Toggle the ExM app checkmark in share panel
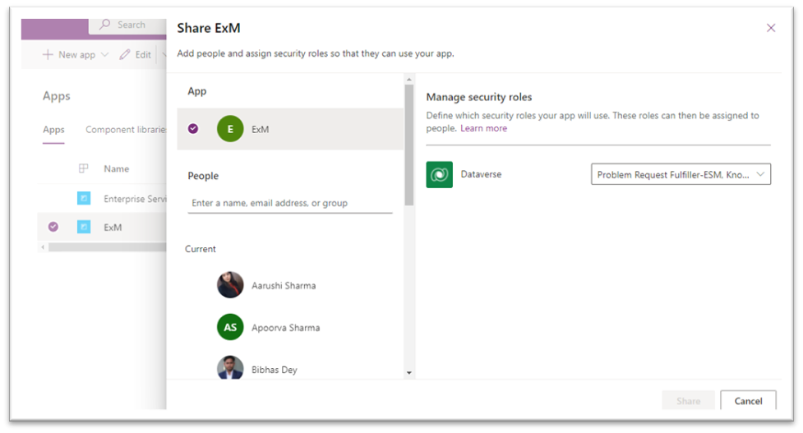Image resolution: width=803 pixels, height=433 pixels. (x=193, y=128)
